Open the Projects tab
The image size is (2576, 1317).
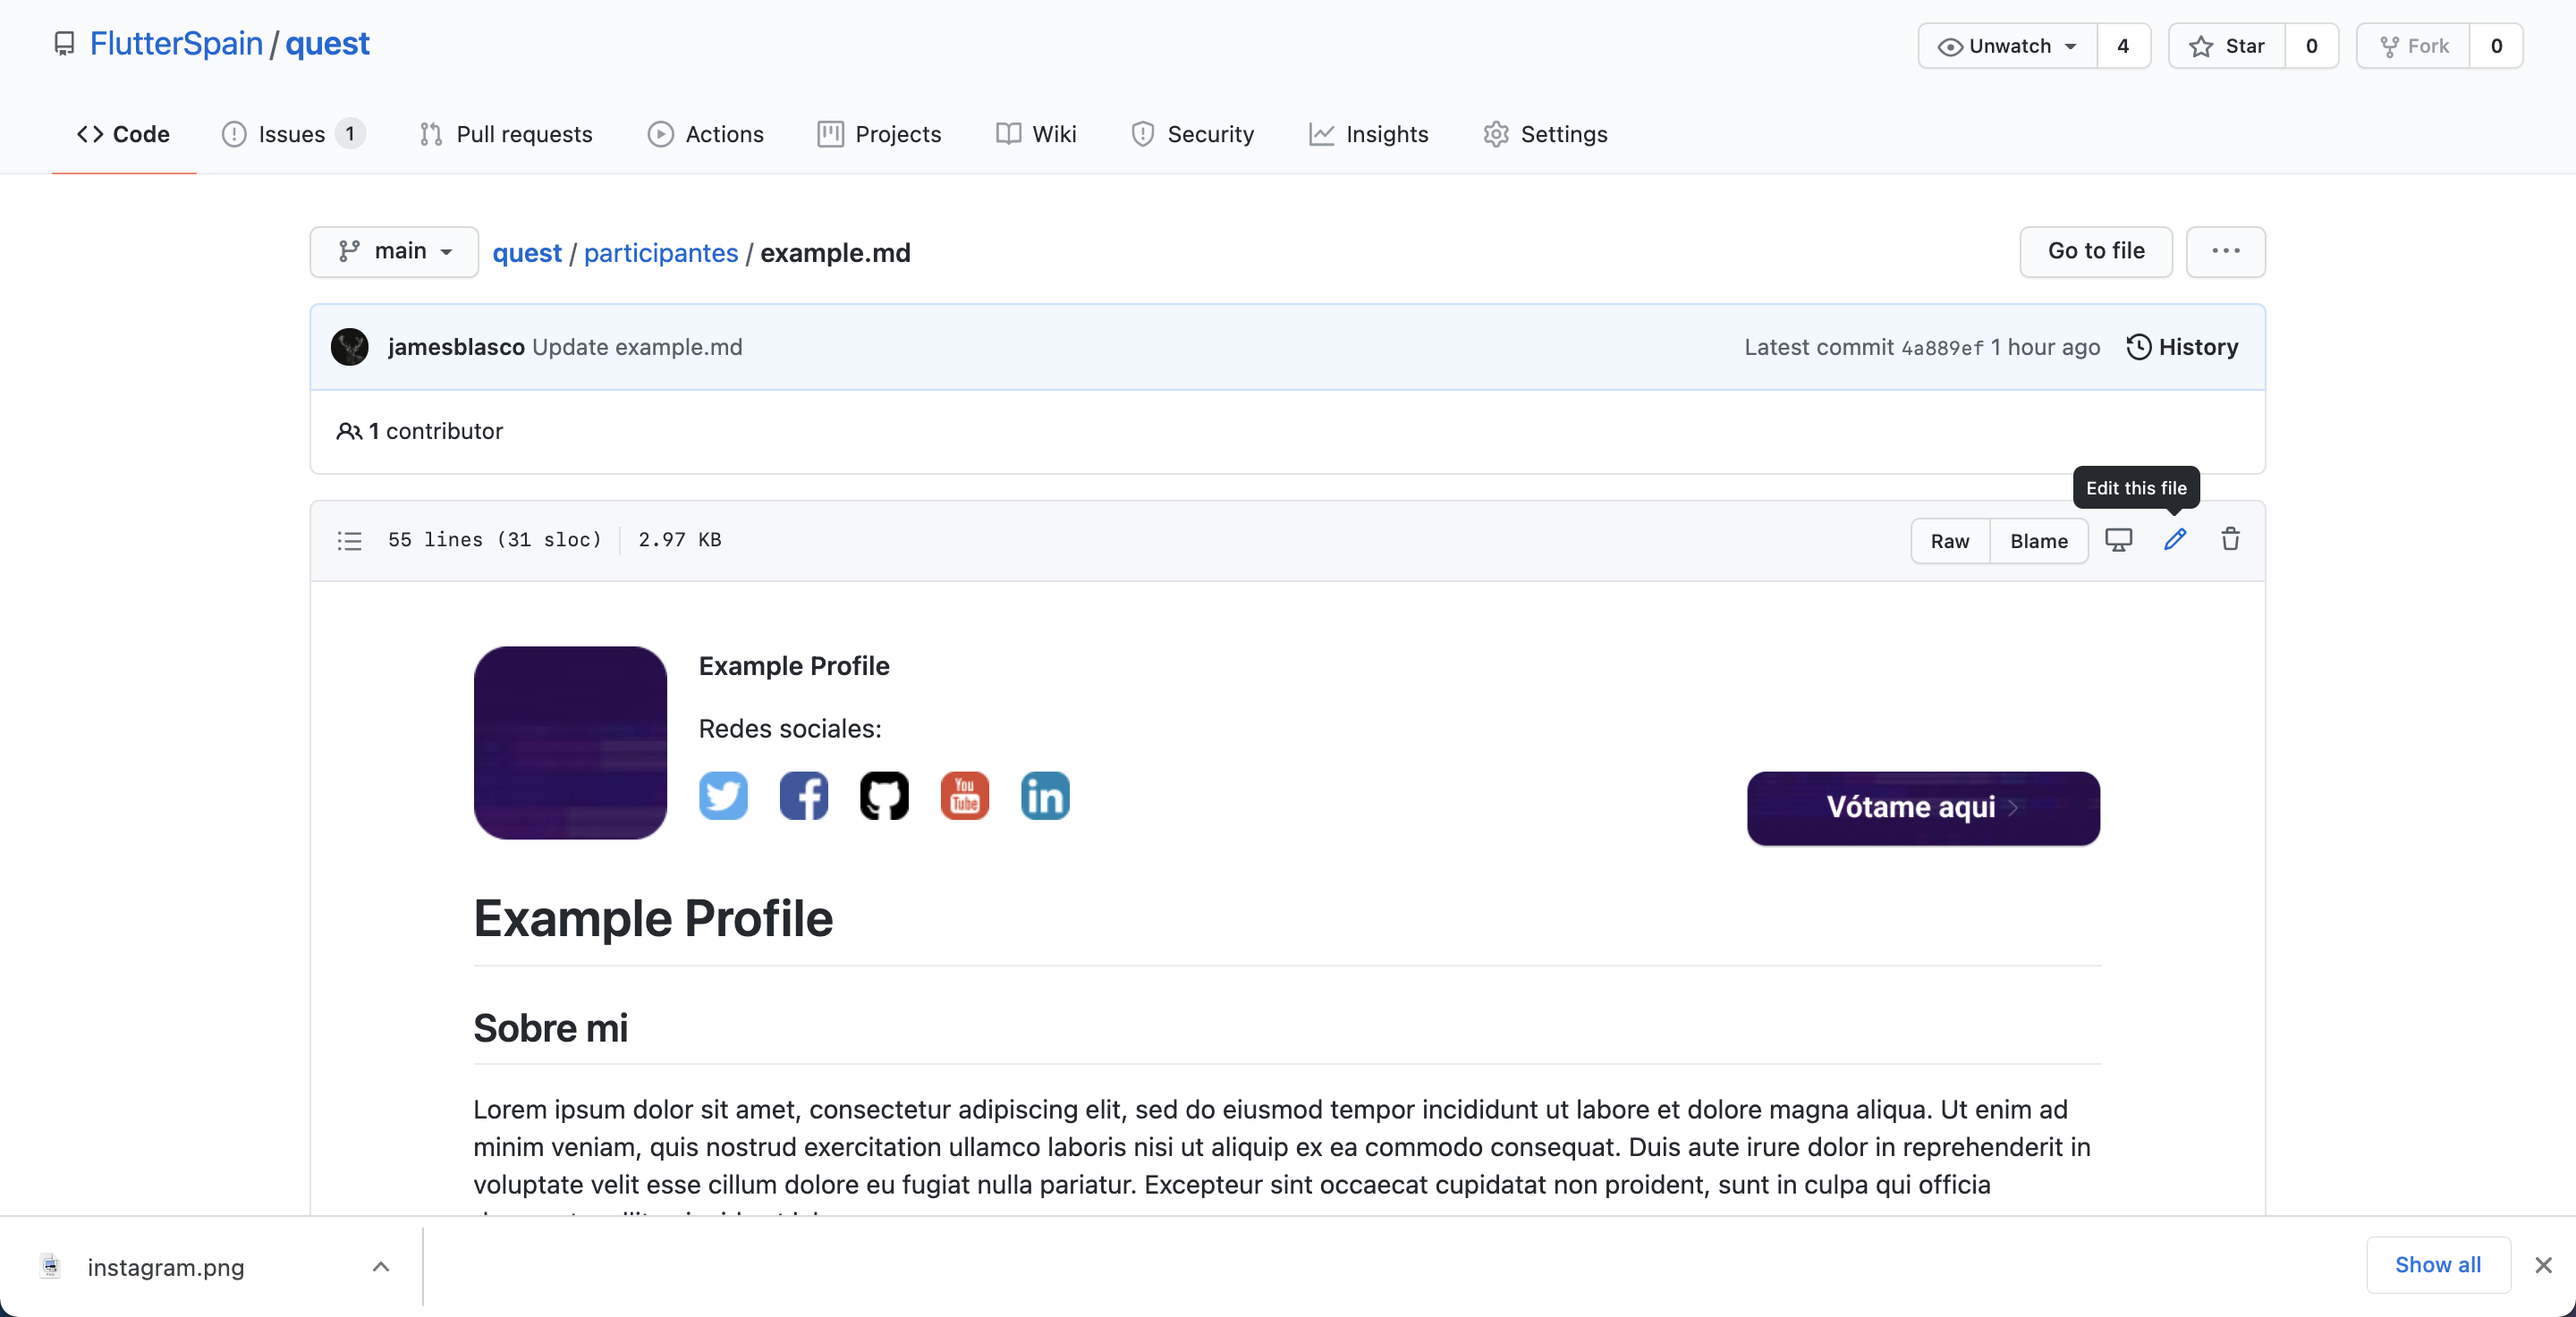tap(880, 134)
